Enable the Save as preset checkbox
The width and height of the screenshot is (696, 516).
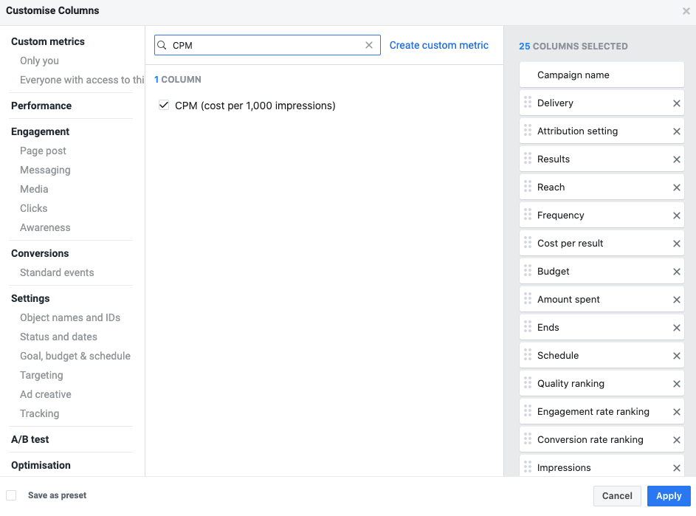(x=11, y=495)
